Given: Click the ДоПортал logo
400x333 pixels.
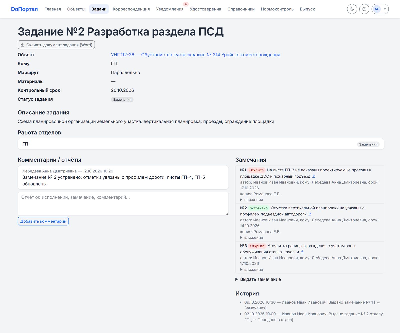Looking at the screenshot, I should pos(24,9).
